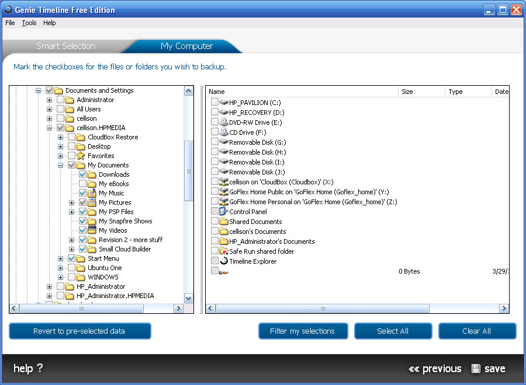Screen dimensions: 526x385
Task: Click the save text link
Action: click(495, 369)
